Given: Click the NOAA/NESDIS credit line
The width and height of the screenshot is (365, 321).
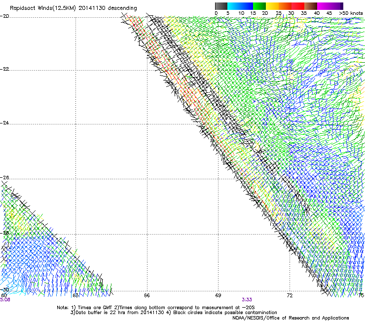Looking at the screenshot, I should (291, 318).
